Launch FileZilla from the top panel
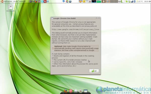 45,1
